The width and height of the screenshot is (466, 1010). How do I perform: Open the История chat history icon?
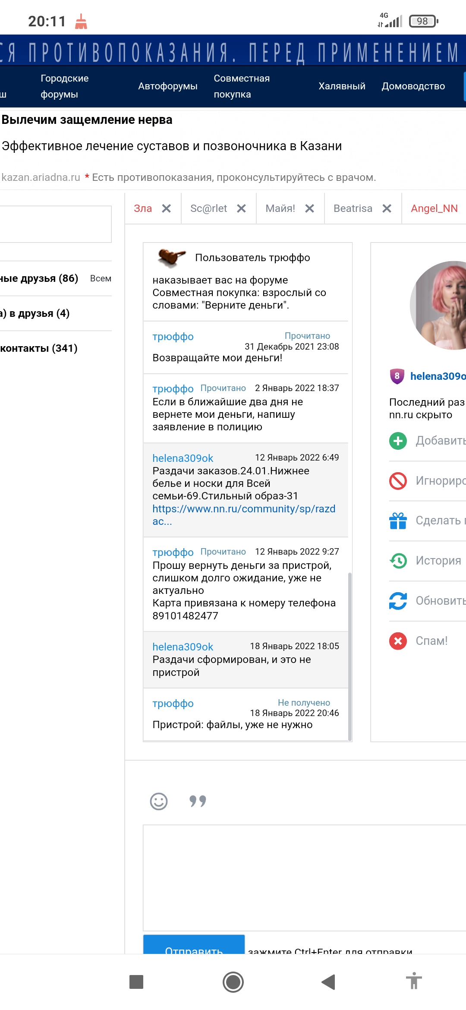tap(398, 561)
